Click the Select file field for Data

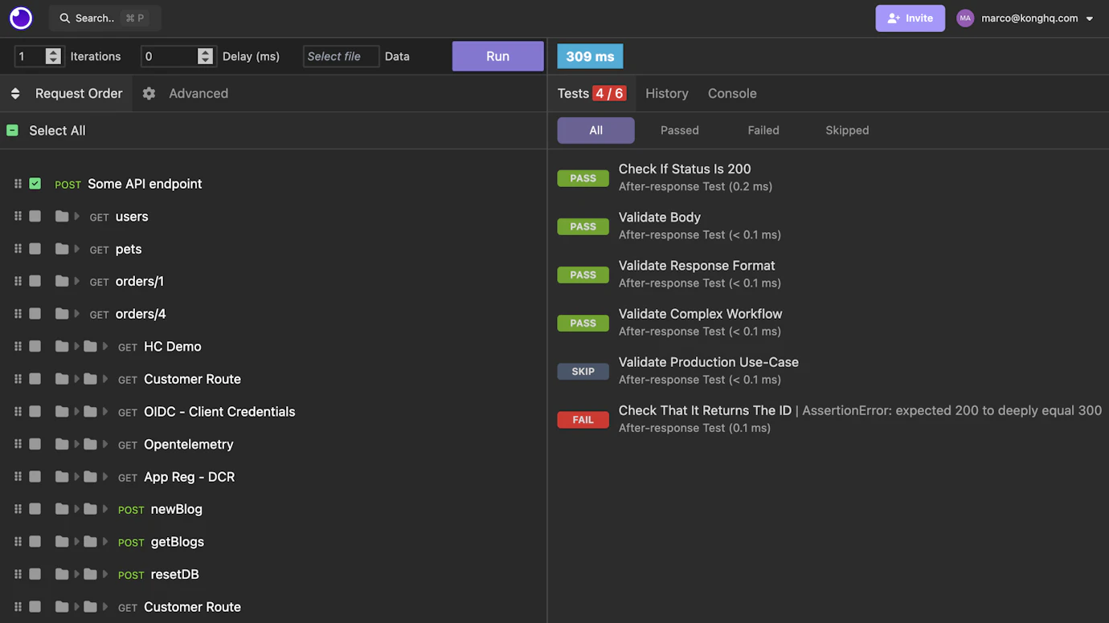point(341,56)
